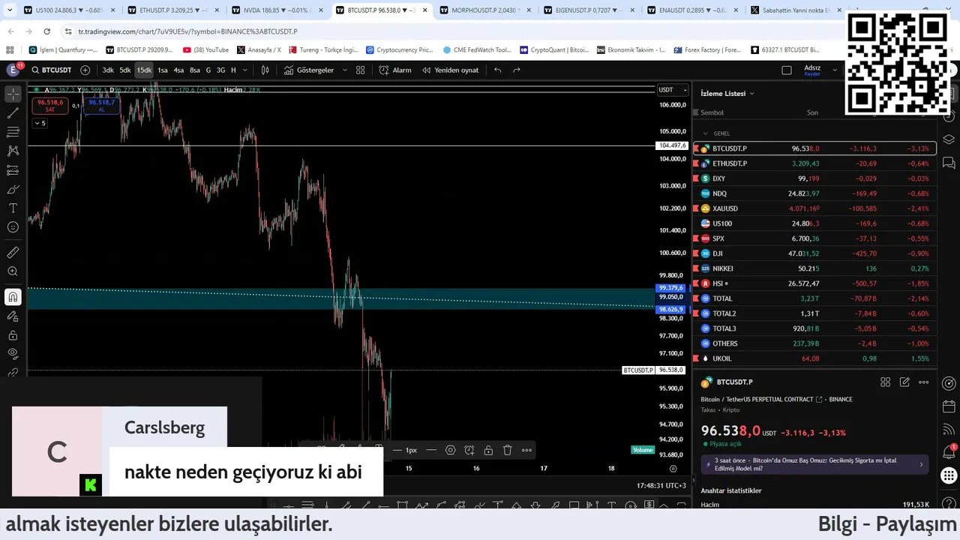Toggle magnet mode in the drawing sidebar
Image resolution: width=960 pixels, height=540 pixels.
[x=13, y=297]
